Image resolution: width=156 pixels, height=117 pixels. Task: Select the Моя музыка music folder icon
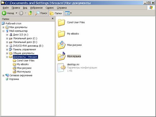[62, 56]
